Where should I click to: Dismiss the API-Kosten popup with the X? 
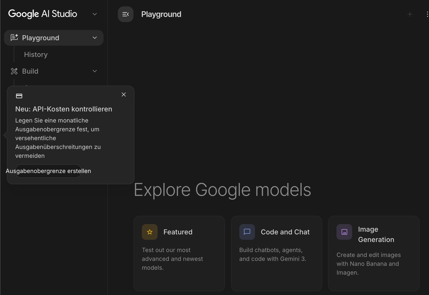click(x=123, y=94)
